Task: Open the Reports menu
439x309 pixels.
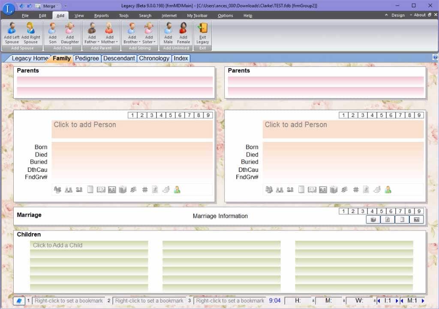Action: (102, 16)
